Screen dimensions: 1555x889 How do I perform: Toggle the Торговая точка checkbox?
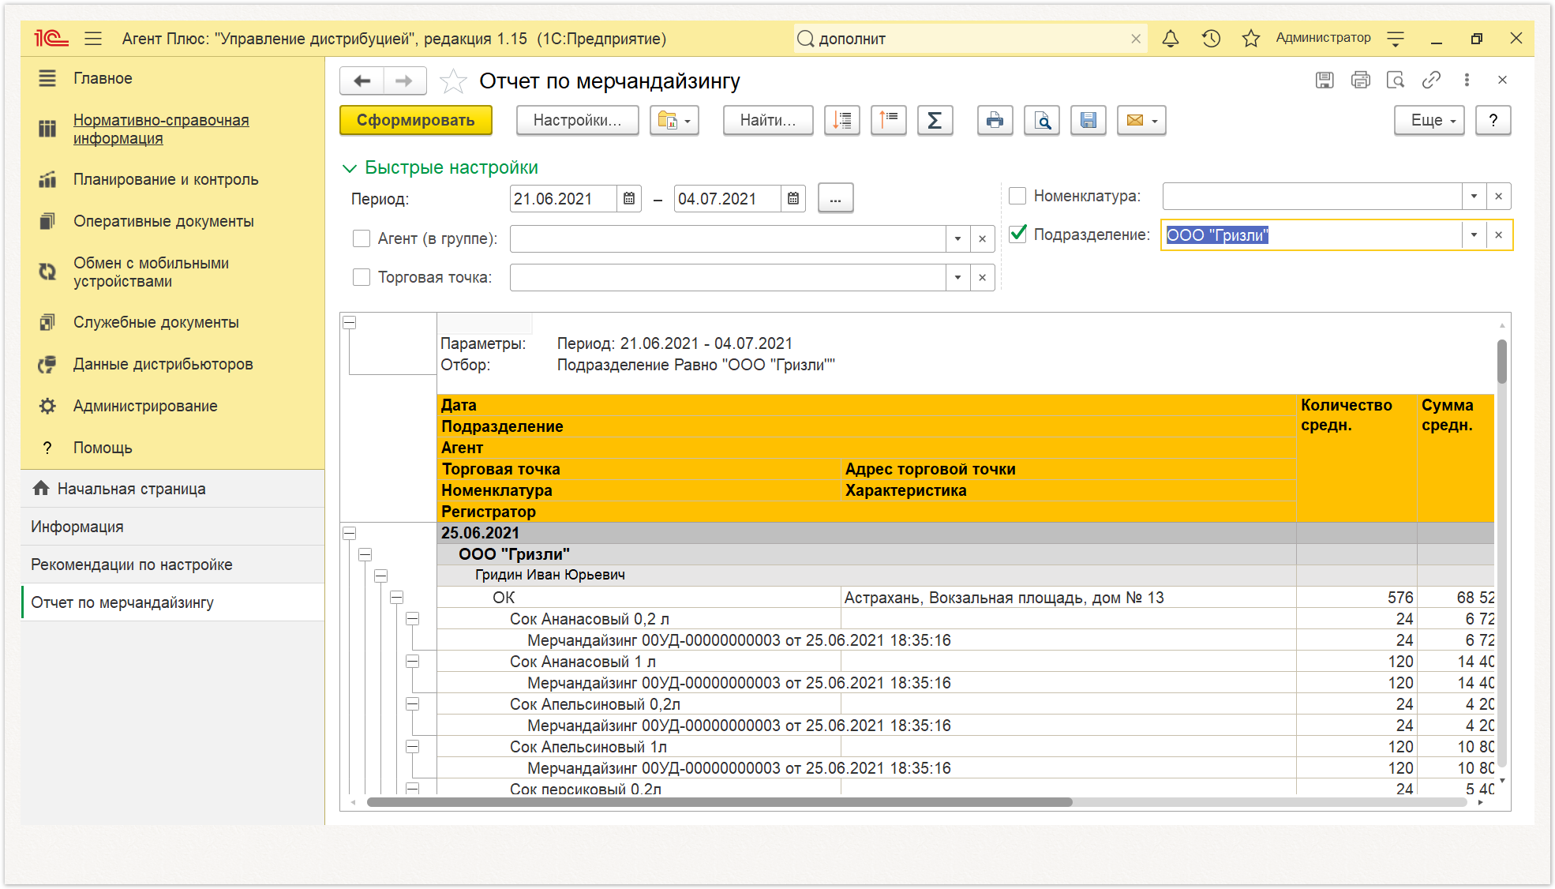click(x=362, y=277)
